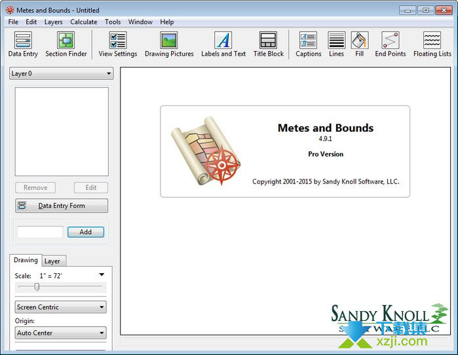This screenshot has width=458, height=355.
Task: Choose the Fill bucket tool
Action: coord(360,41)
